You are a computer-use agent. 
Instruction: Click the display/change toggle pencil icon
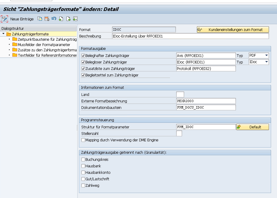[x=4, y=19]
